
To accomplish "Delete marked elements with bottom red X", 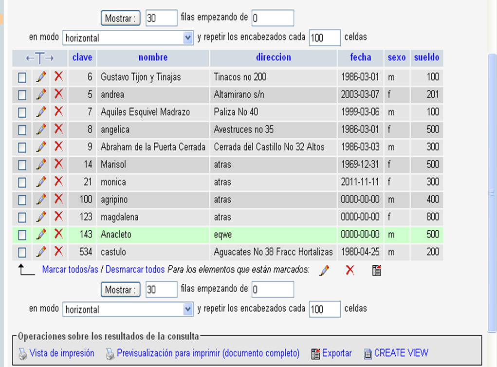I will pyautogui.click(x=350, y=271).
